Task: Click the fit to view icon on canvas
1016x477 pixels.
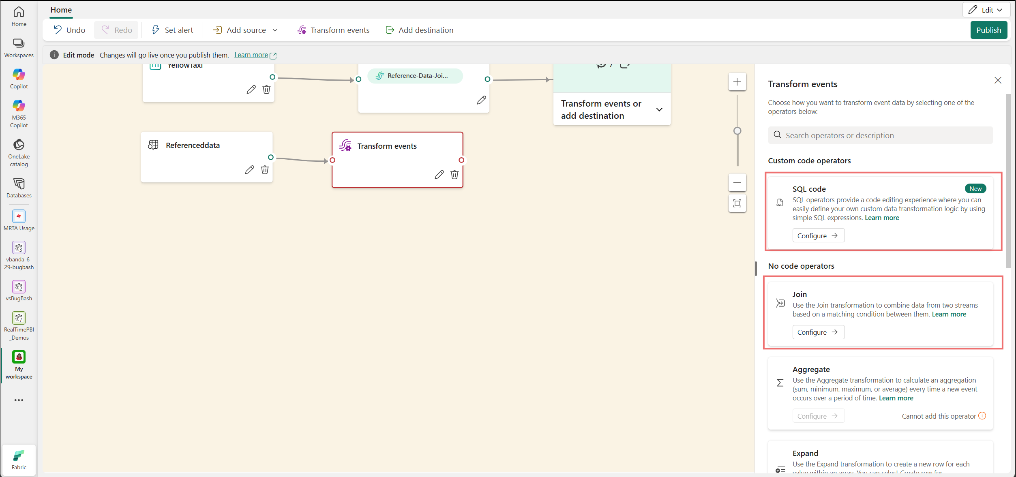Action: 737,203
